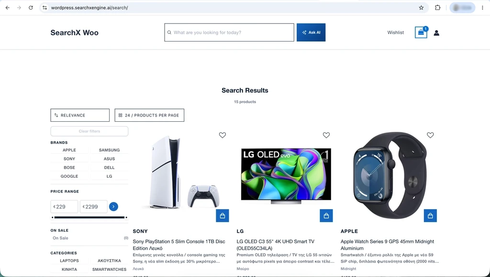Image resolution: width=490 pixels, height=277 pixels.
Task: Click maximum price field showing 2299
Action: (x=94, y=206)
